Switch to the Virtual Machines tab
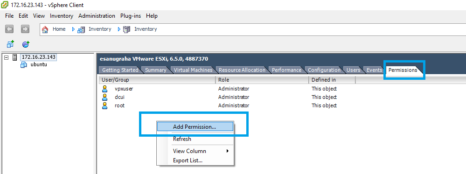Viewport: 466px width, 174px height. coord(193,70)
